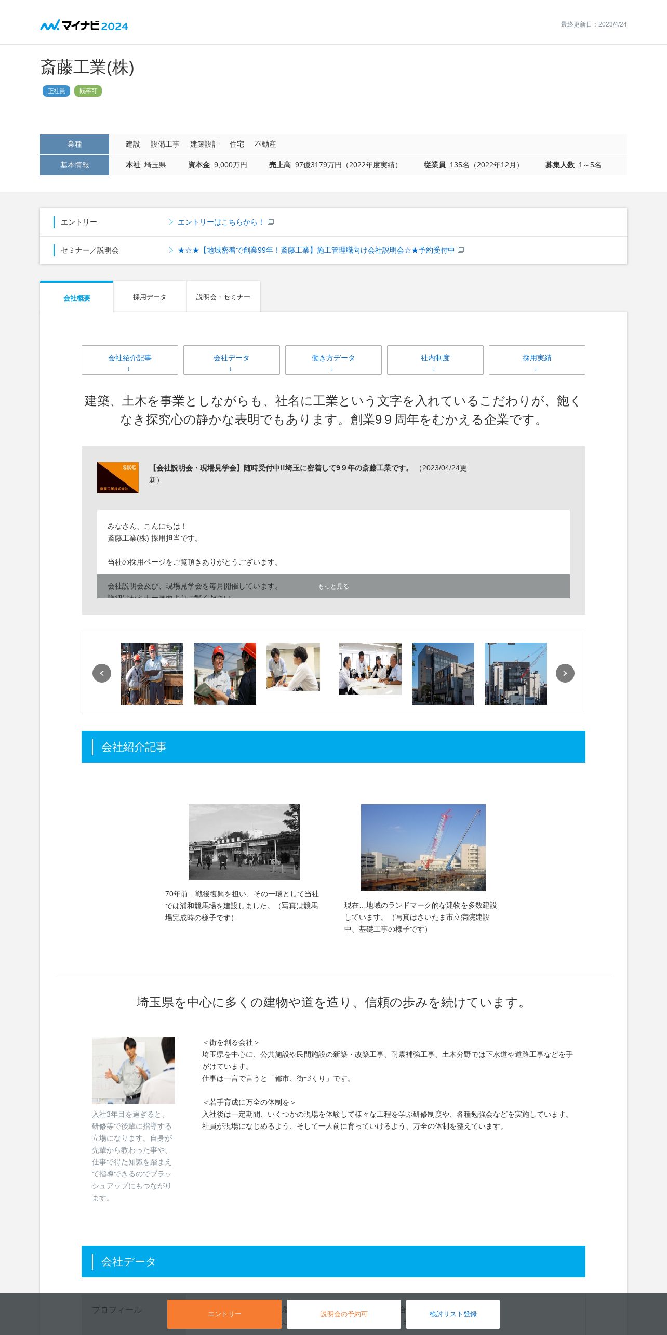Screen dimensions: 667x1335
Task: Click the 説明会の予約可 button
Action: pos(344,1314)
